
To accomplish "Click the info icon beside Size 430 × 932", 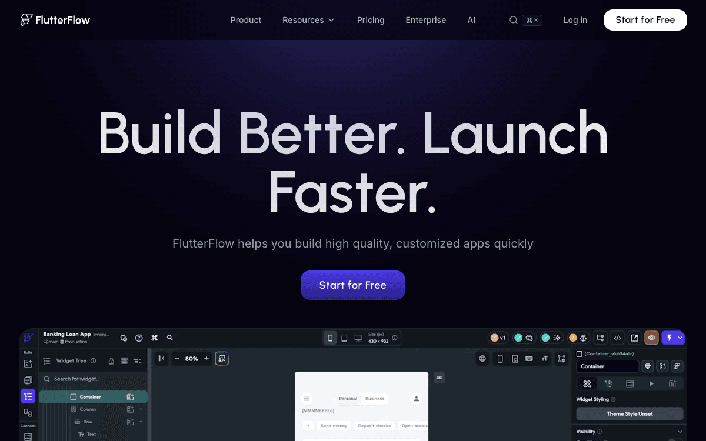I will coord(395,338).
